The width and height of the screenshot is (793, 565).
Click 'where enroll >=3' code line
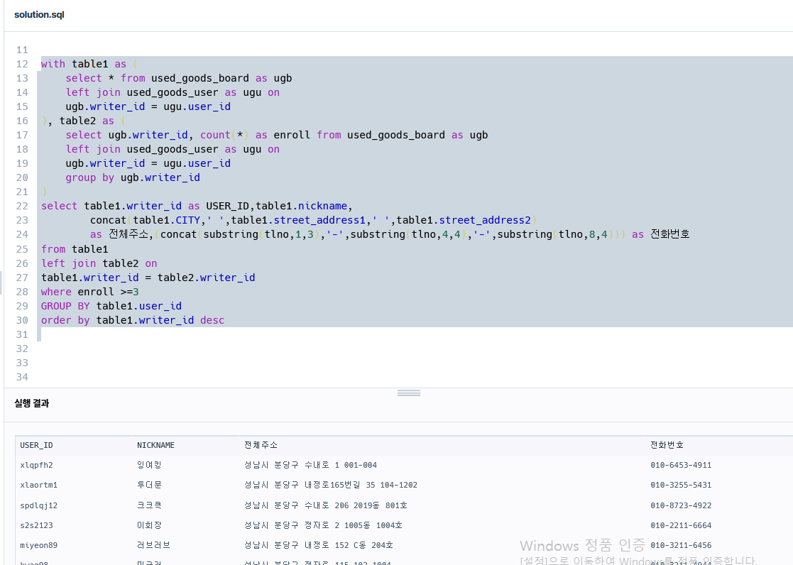coord(90,292)
